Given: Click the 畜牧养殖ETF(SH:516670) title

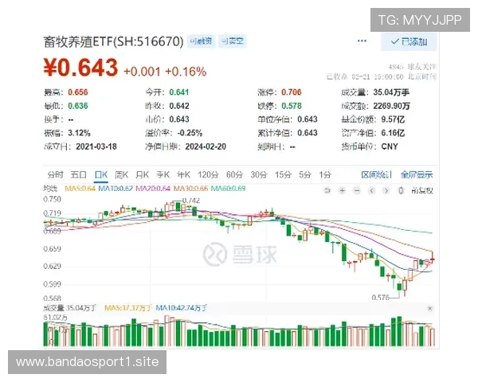Looking at the screenshot, I should point(114,41).
